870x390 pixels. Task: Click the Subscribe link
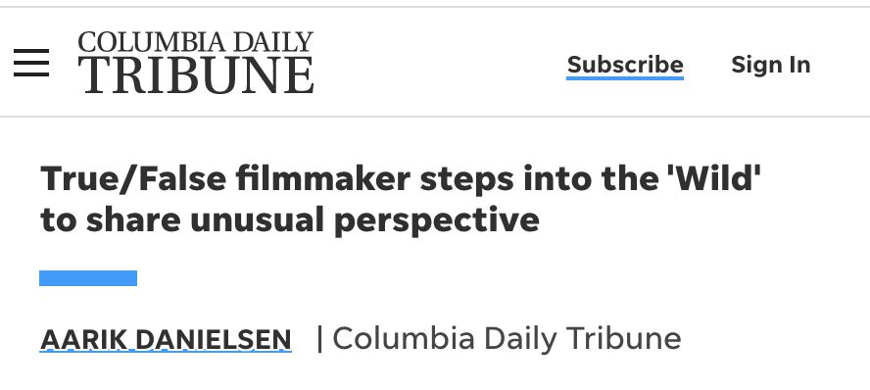625,66
